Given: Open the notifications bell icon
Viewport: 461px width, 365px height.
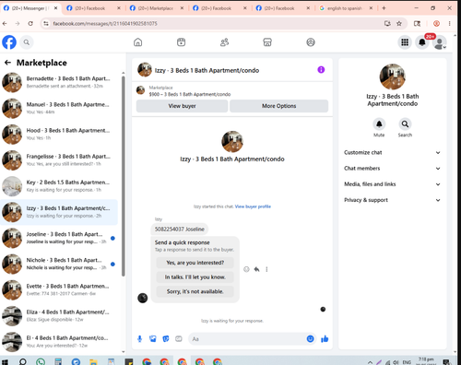Looking at the screenshot, I should pyautogui.click(x=422, y=42).
